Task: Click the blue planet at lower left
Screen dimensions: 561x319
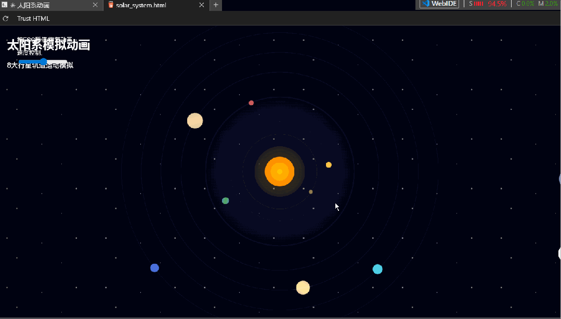Action: (x=154, y=268)
